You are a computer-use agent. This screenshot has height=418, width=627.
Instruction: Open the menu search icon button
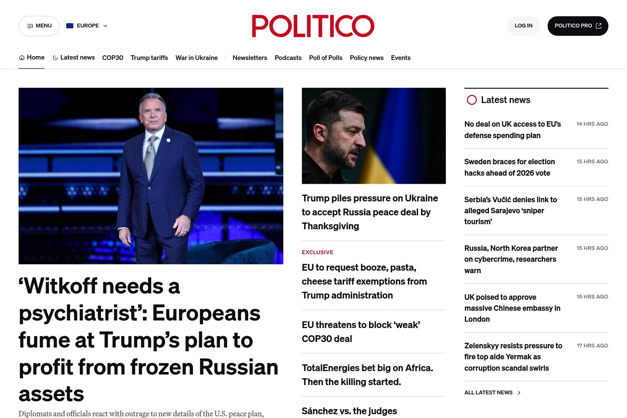coord(30,26)
